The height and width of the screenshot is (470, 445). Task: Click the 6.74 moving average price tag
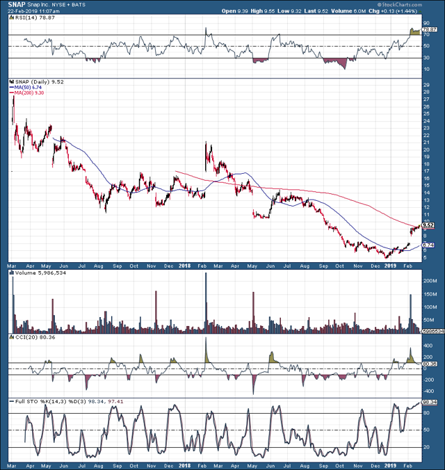[428, 245]
